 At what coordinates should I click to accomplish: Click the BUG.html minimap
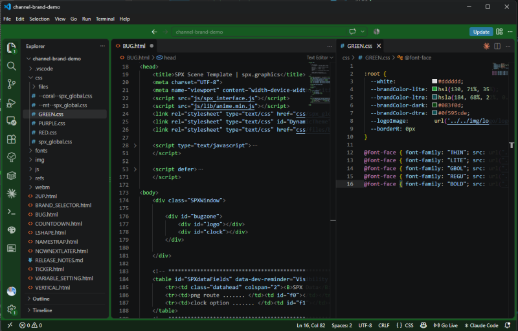pos(319,84)
